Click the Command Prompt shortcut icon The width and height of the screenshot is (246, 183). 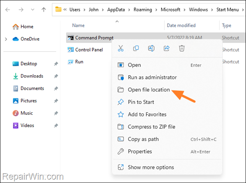(71, 38)
